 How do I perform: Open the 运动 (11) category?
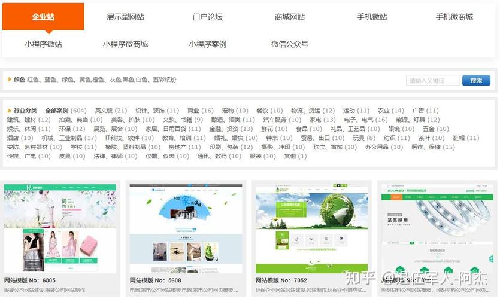pos(356,111)
